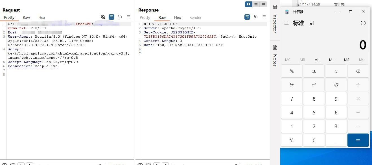Click the reciprocal 1/x key in Calculator
The height and width of the screenshot is (165, 372).
click(292, 85)
